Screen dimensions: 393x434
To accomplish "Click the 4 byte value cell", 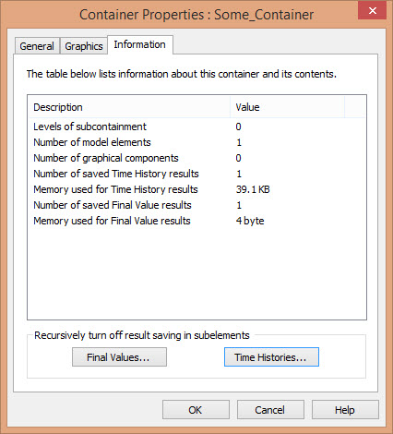I will click(x=250, y=221).
